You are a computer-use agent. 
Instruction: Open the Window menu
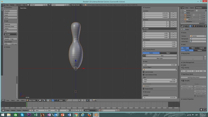click(18, 5)
